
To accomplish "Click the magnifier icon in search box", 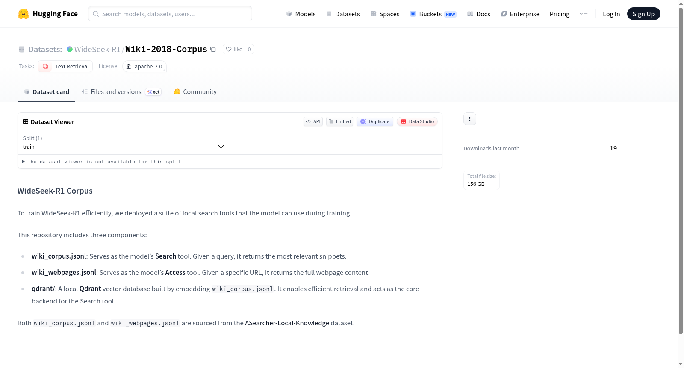I will [96, 14].
